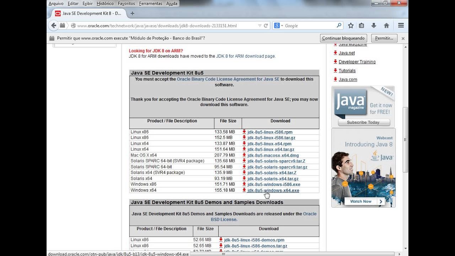Click the search magnifier icon
This screenshot has height=256, width=455.
click(339, 26)
